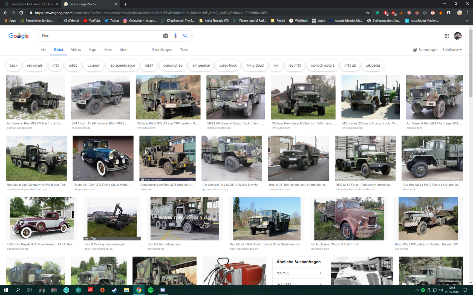Click the search by image camera icon
This screenshot has height=295, width=473.
166,36
